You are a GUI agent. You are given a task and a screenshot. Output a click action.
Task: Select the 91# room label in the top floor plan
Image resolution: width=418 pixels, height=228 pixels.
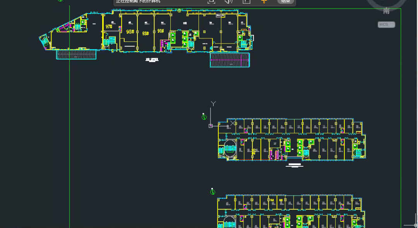click(x=161, y=31)
